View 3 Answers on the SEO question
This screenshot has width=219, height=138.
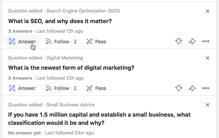[x=20, y=31]
